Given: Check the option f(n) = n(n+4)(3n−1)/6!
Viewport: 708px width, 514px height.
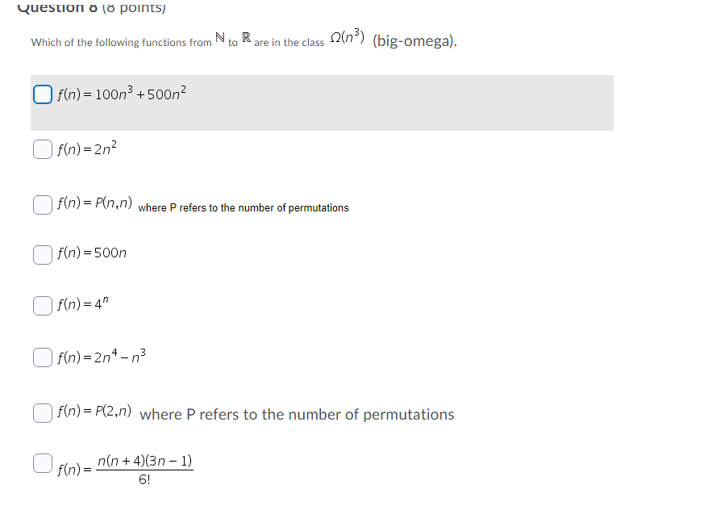Looking at the screenshot, I should coord(41,462).
